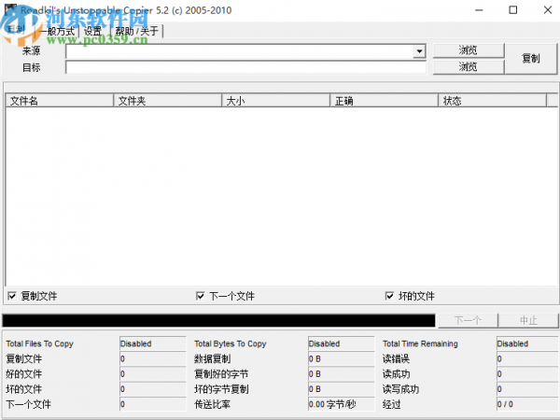Click the 中止 abort button
Screen dimensions: 560x420
[x=528, y=320]
